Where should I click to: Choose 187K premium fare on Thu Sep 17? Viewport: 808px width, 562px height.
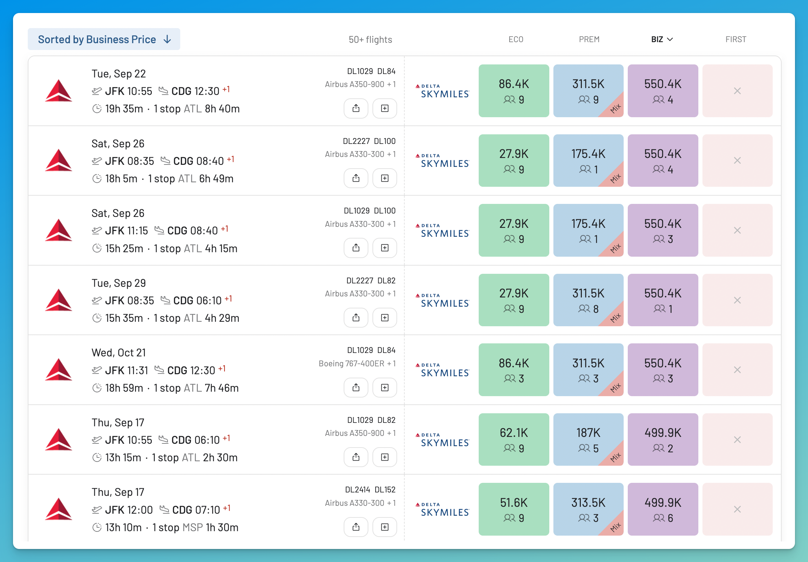click(588, 440)
